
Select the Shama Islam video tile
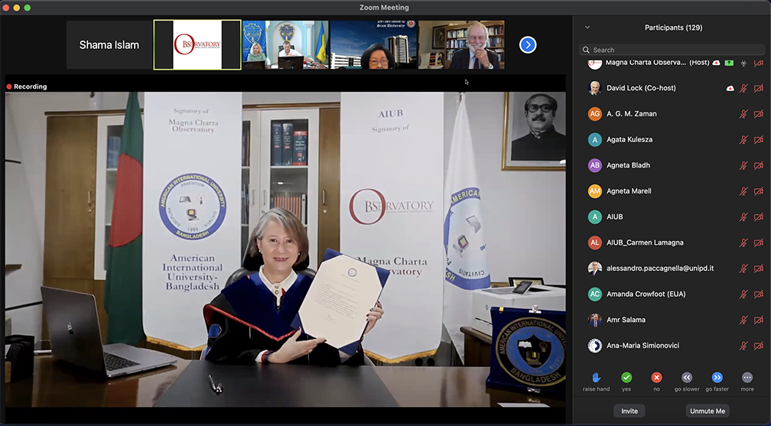point(109,45)
